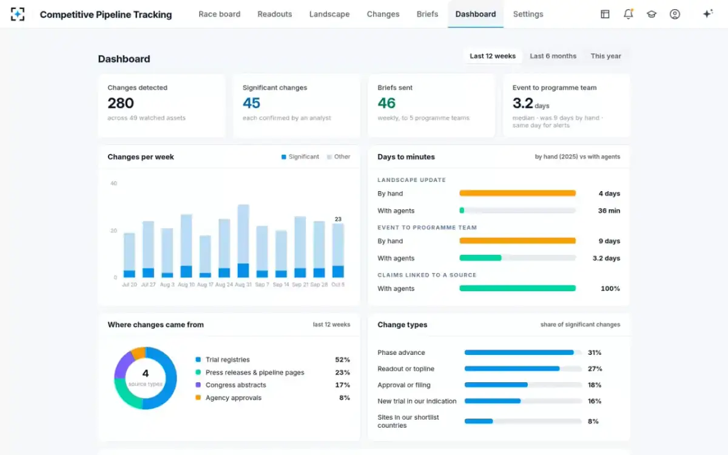Viewport: 728px width, 455px height.
Task: Click the Sites in our shortlist countries bar
Action: (x=523, y=421)
